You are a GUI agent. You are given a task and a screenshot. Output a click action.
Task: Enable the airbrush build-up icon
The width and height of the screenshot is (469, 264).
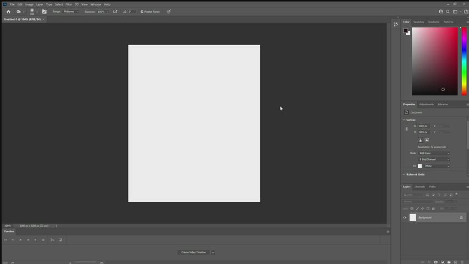(x=115, y=12)
